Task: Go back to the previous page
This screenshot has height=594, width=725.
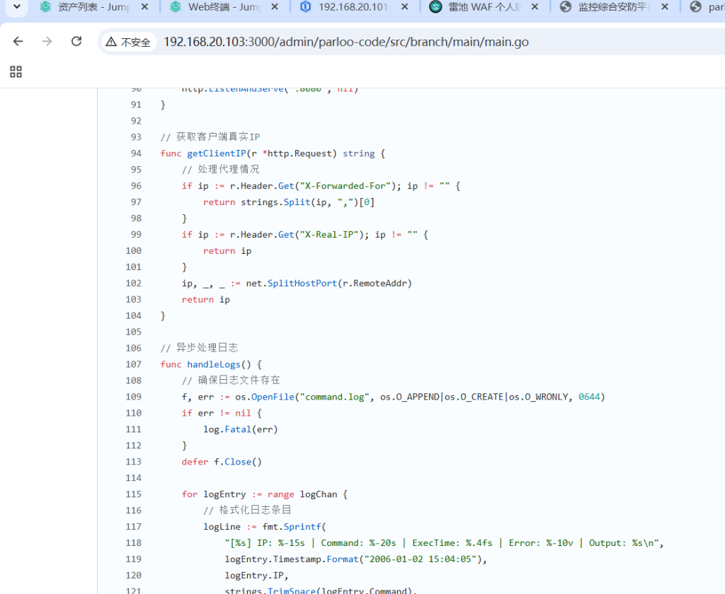Action: [18, 42]
